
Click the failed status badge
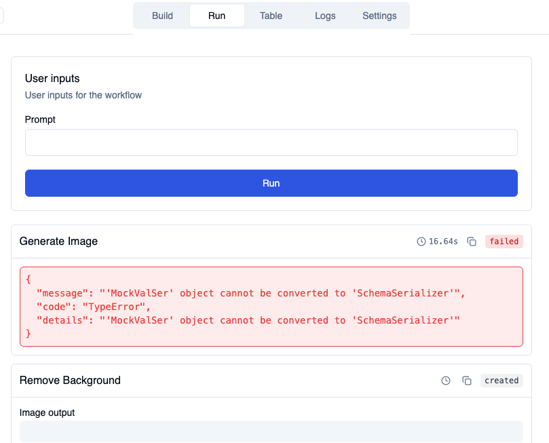(504, 242)
